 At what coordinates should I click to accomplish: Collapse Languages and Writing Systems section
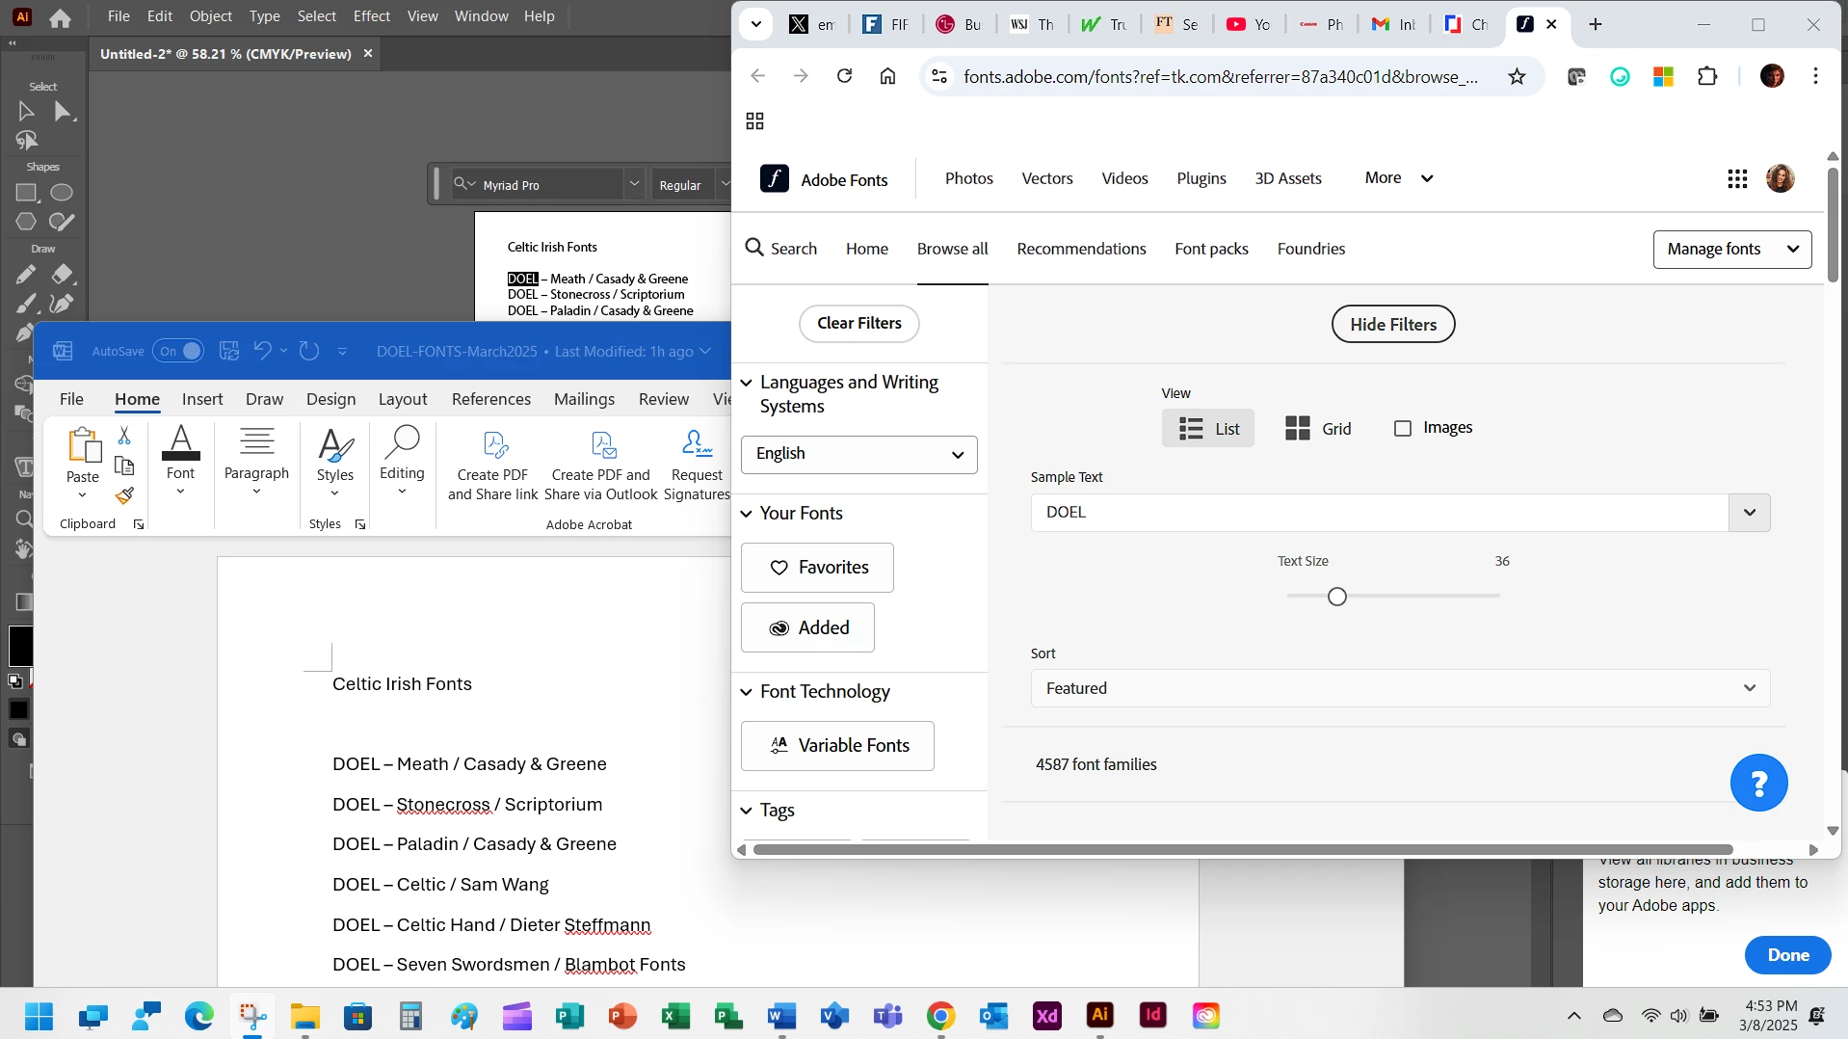[x=746, y=383]
